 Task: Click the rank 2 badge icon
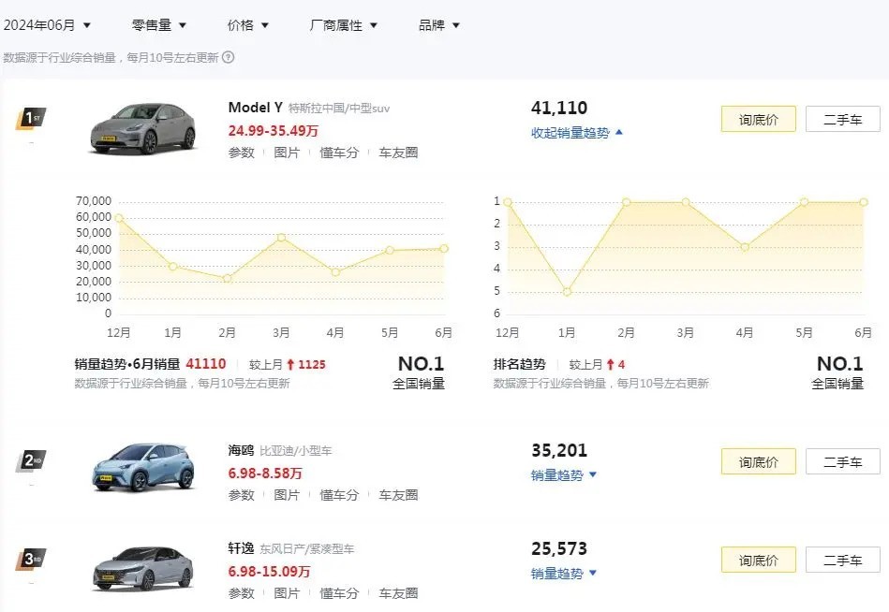[30, 460]
